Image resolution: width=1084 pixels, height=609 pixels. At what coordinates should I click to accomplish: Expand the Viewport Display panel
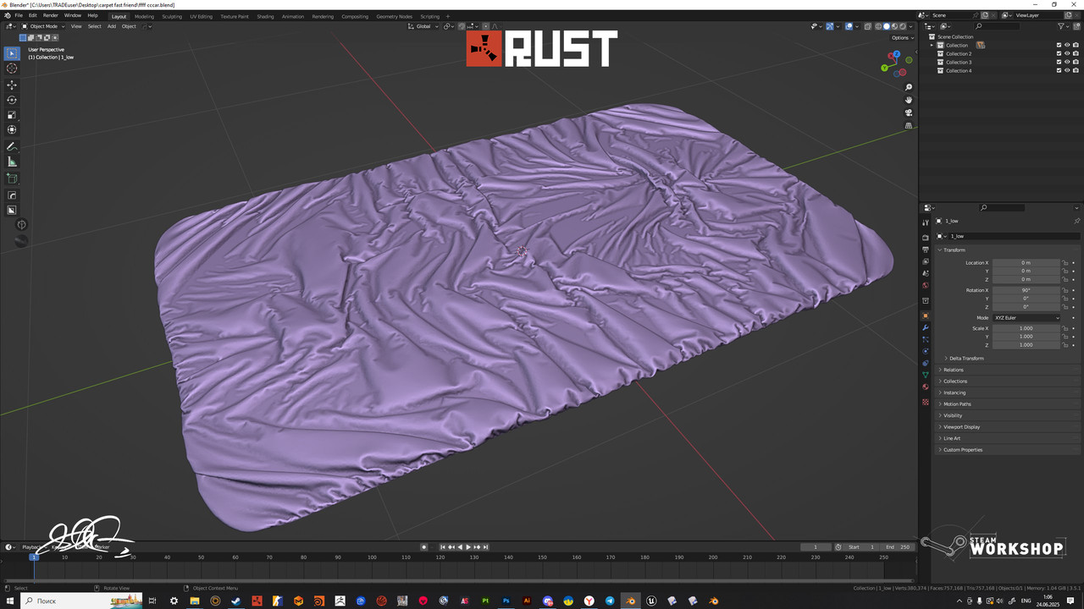coord(963,427)
